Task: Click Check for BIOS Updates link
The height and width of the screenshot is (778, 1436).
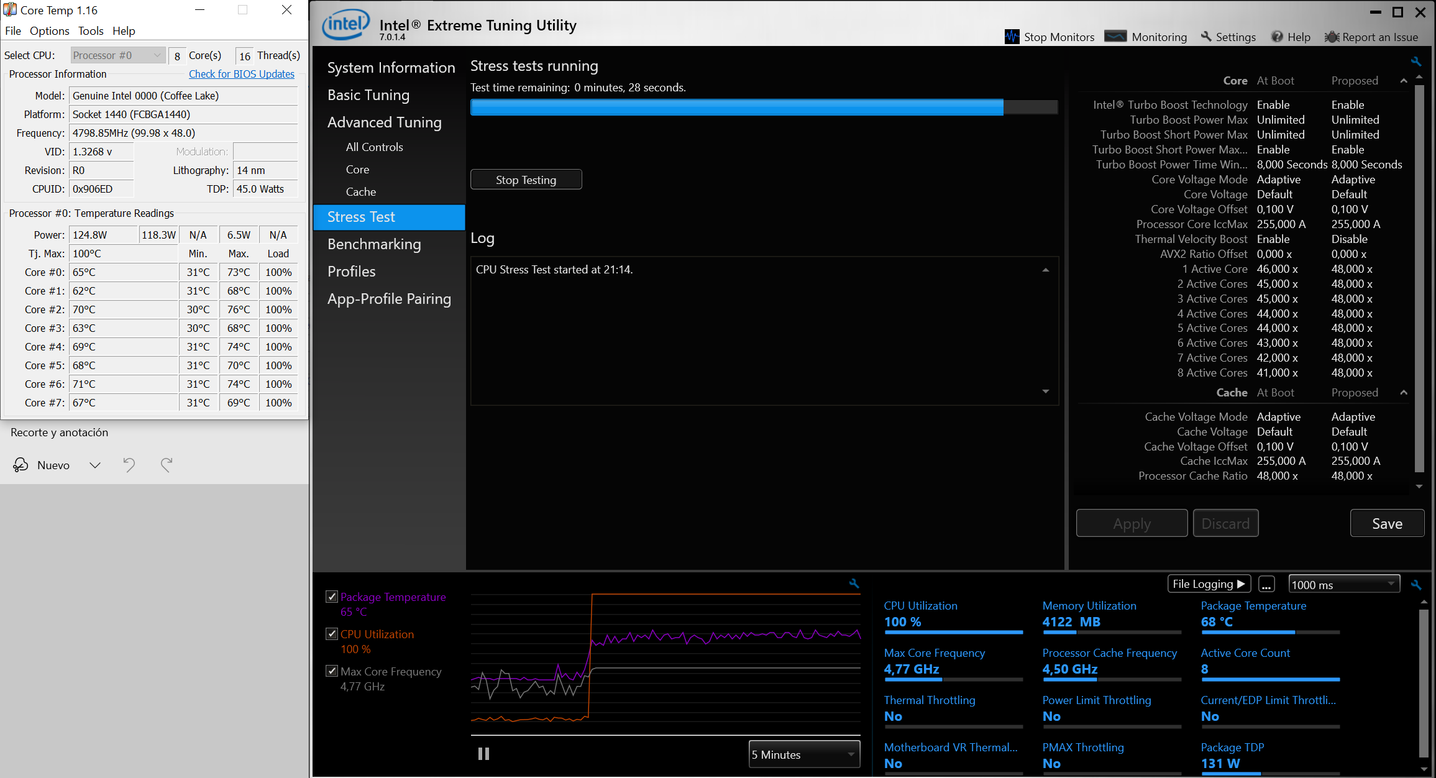Action: tap(241, 73)
